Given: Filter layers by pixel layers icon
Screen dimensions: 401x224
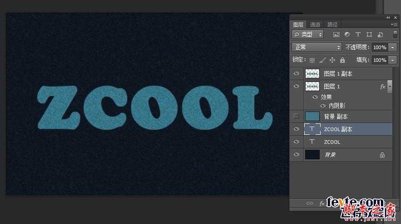Looking at the screenshot, I should 336,35.
